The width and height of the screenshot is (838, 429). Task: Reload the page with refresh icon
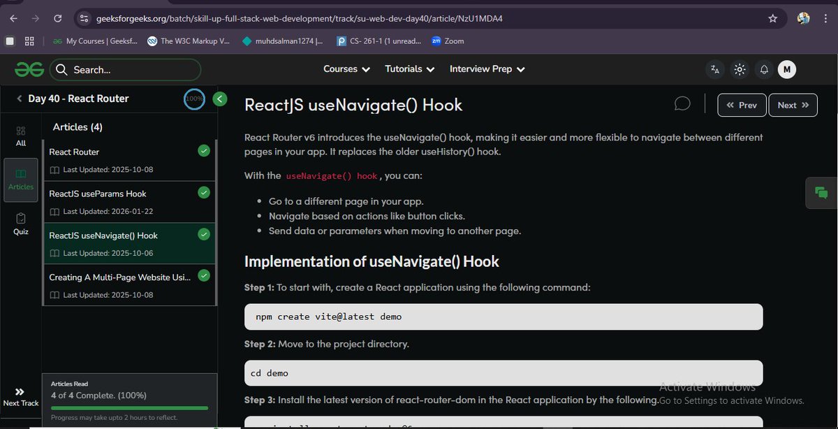tap(57, 18)
